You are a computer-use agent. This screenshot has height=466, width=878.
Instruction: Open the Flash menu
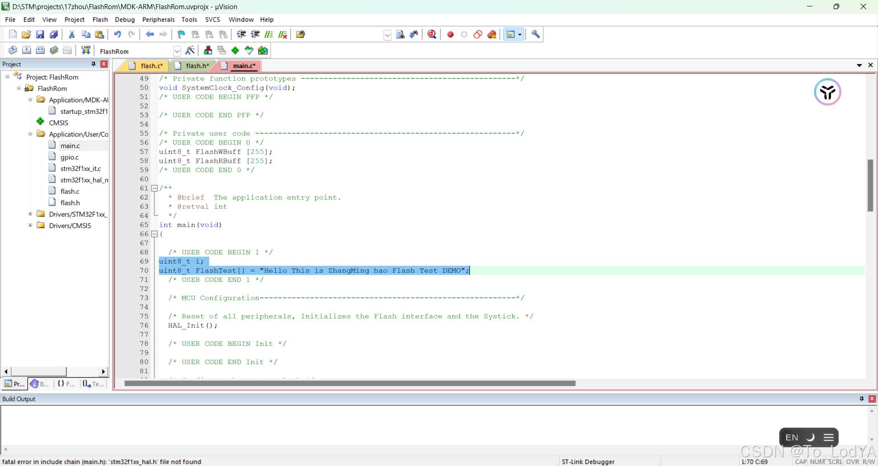click(100, 20)
